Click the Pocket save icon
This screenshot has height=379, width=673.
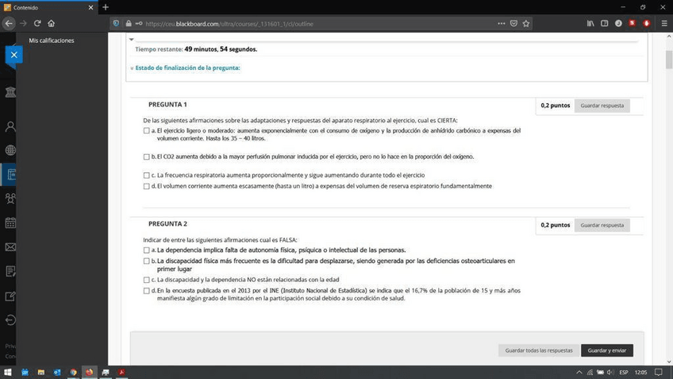513,24
